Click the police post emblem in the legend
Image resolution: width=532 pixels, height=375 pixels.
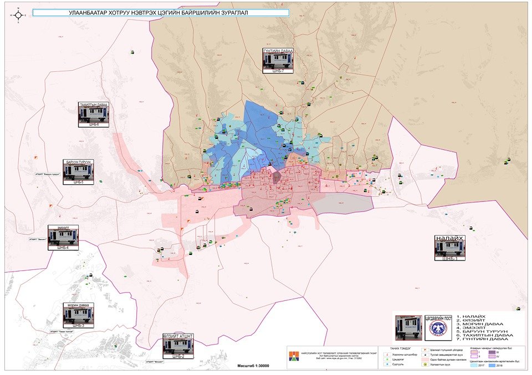[x=438, y=330]
